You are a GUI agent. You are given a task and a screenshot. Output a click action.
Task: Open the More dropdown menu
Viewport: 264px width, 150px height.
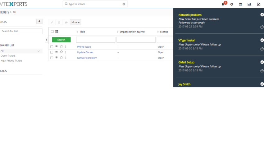pyautogui.click(x=75, y=22)
